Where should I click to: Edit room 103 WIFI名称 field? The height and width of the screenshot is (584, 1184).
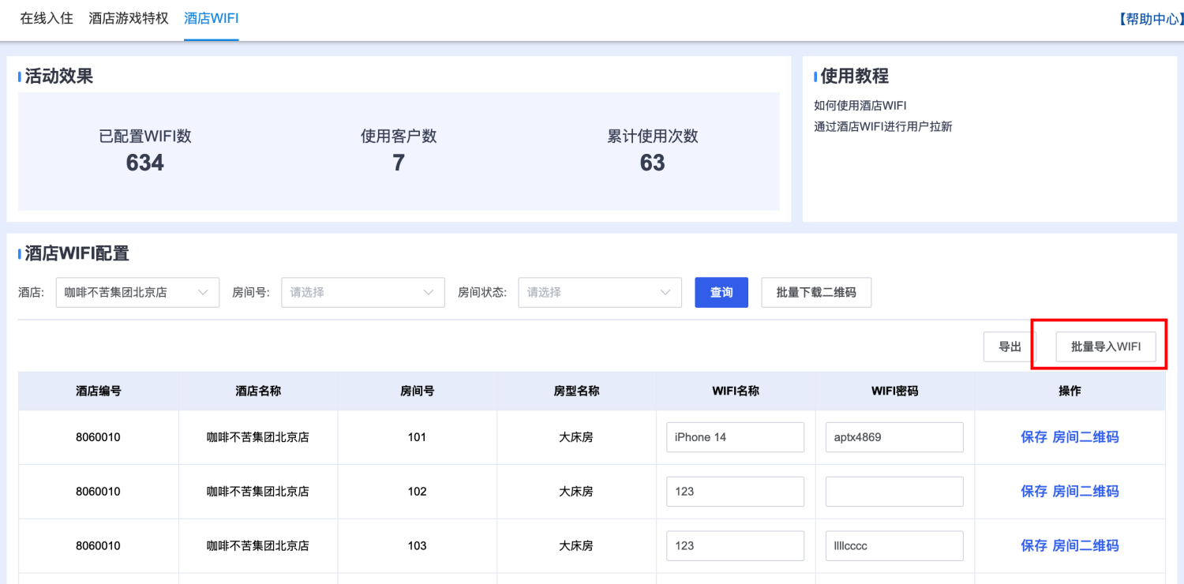pos(735,545)
